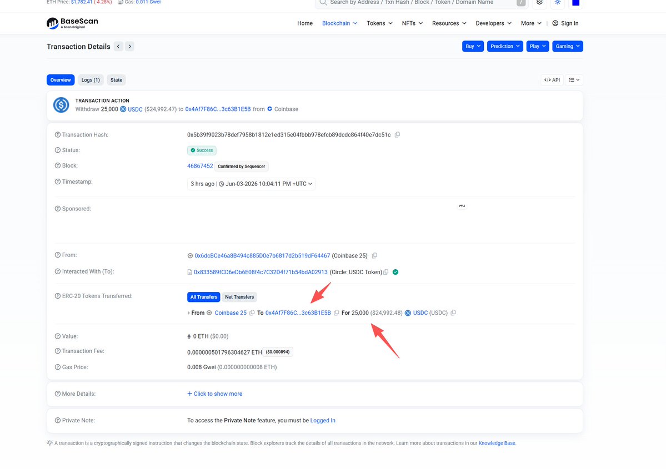Screen dimensions: 666x469
Task: Open USDC link in Transaction Action
Action: (x=135, y=109)
